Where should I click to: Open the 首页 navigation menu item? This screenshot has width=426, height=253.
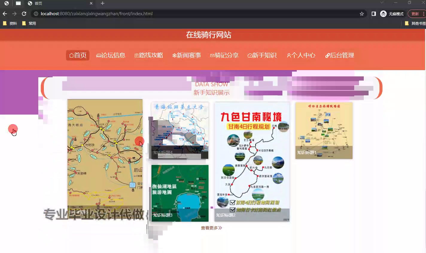tap(78, 55)
